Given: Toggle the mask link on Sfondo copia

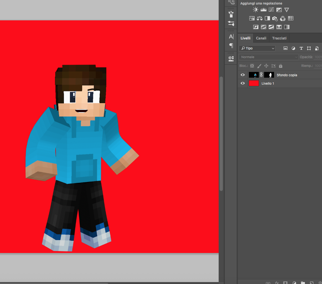Looking at the screenshot, I should [x=261, y=75].
